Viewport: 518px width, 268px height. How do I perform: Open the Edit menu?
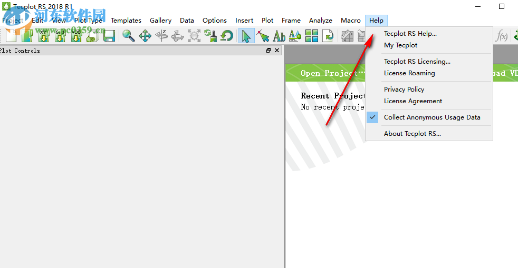coord(37,21)
